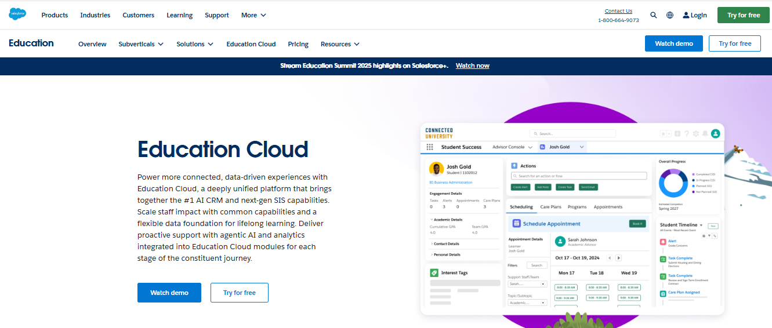Open the Support Staff/Team Sarah dropdown
This screenshot has width=772, height=328.
click(527, 284)
